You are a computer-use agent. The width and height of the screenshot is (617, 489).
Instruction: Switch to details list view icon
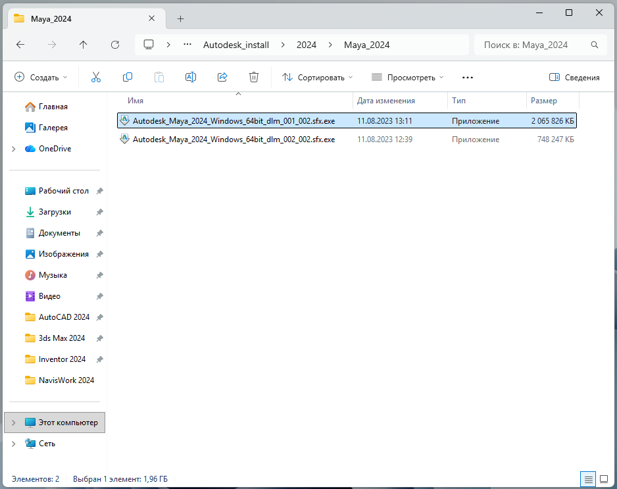(x=588, y=479)
